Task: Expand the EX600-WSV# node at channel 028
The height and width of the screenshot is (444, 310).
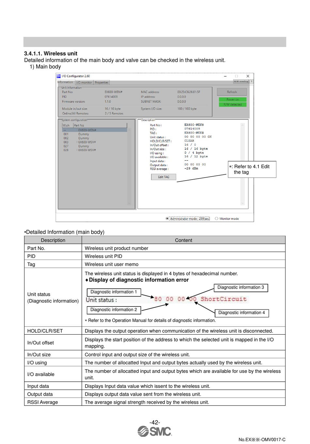Action: pyautogui.click(x=77, y=150)
